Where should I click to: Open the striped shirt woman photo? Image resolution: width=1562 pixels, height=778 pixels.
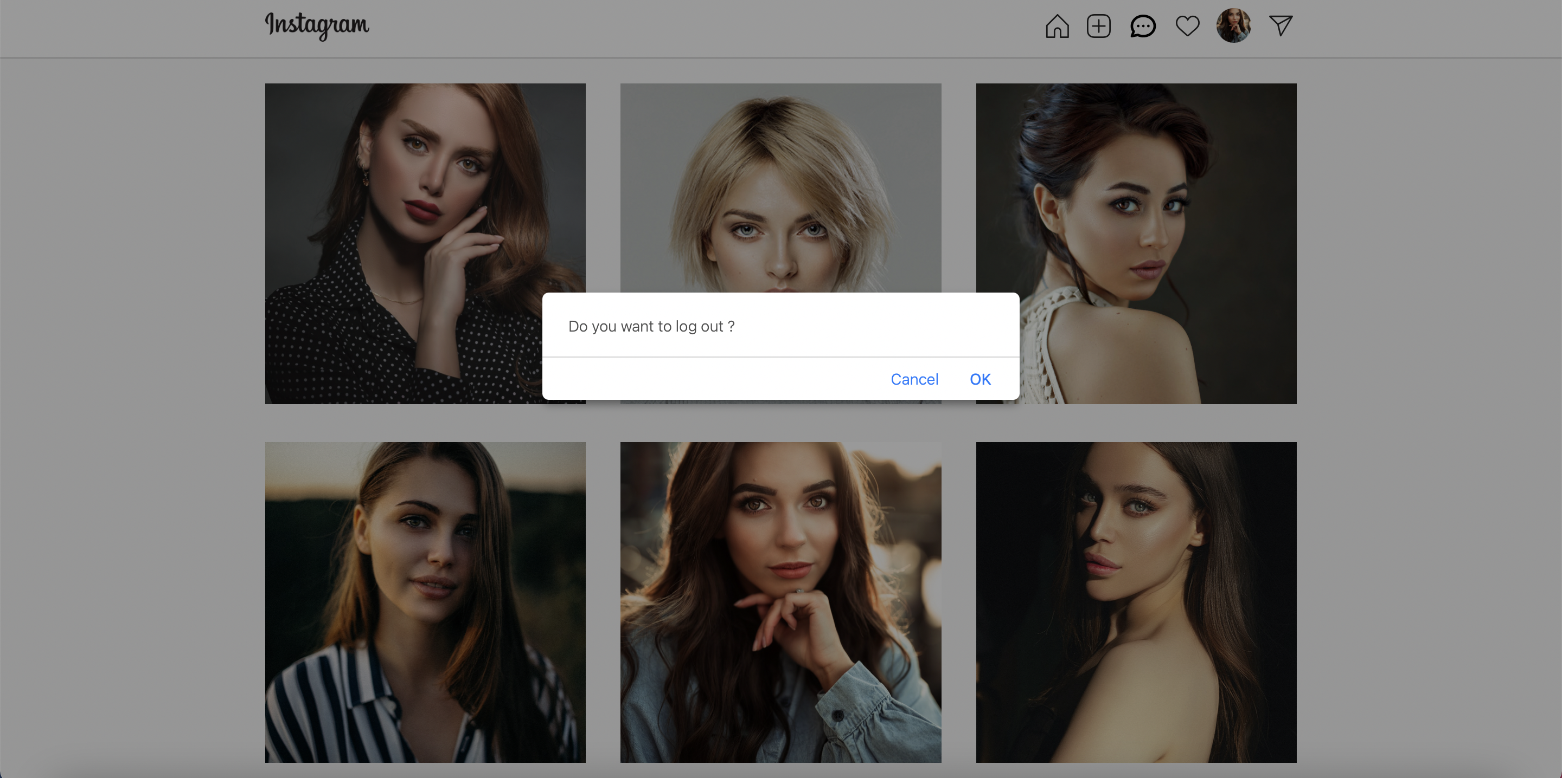click(425, 602)
